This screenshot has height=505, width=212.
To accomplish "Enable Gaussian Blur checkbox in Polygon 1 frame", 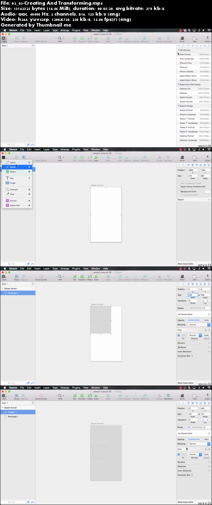I will click(x=209, y=475).
